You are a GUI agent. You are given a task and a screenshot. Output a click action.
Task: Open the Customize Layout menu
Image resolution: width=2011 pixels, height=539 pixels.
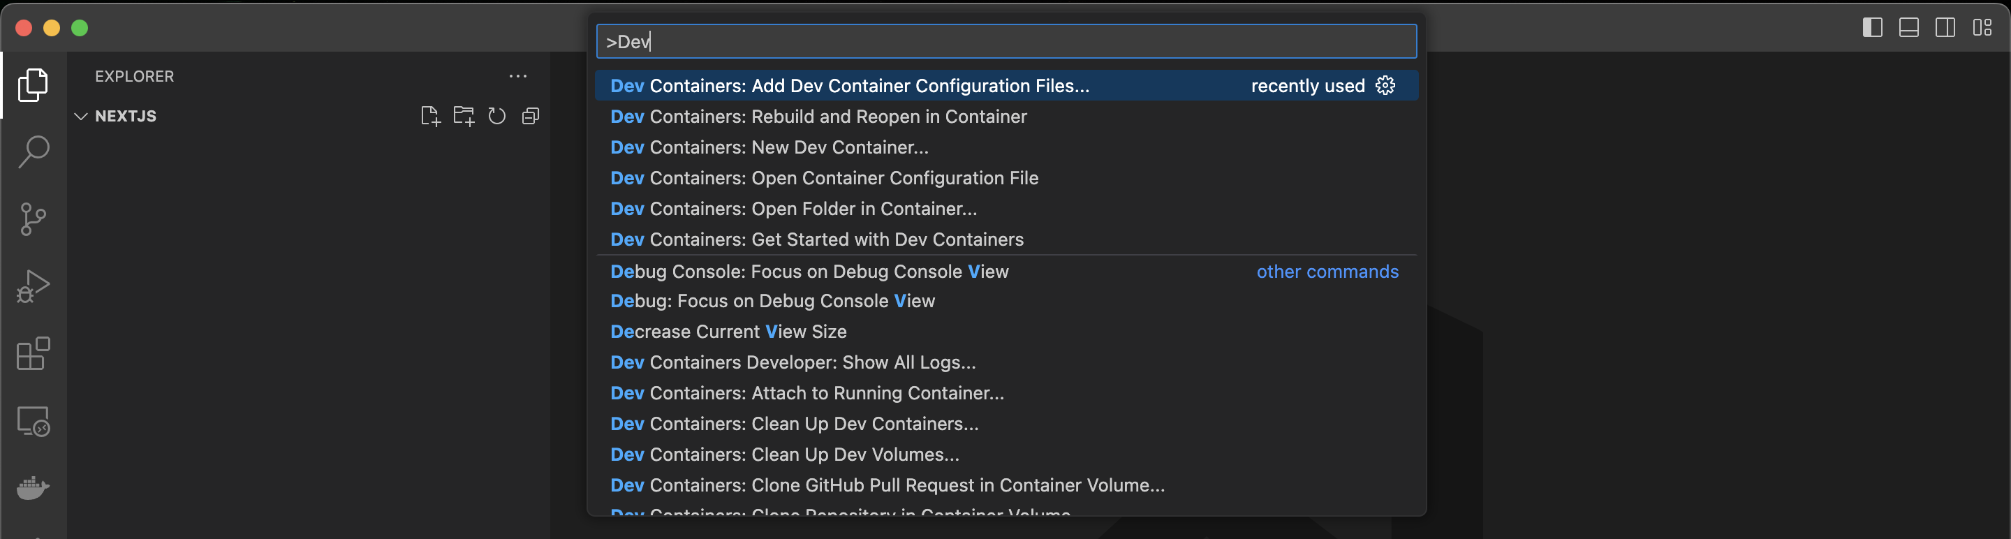[1982, 28]
